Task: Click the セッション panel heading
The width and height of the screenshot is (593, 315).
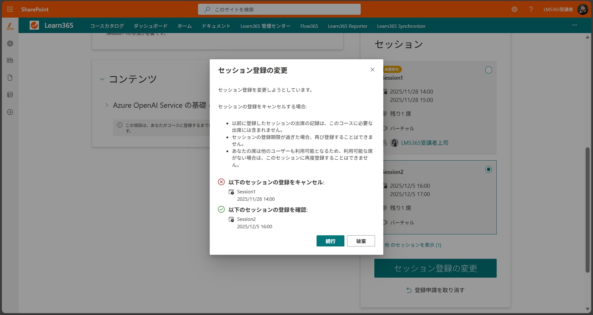Action: point(399,44)
